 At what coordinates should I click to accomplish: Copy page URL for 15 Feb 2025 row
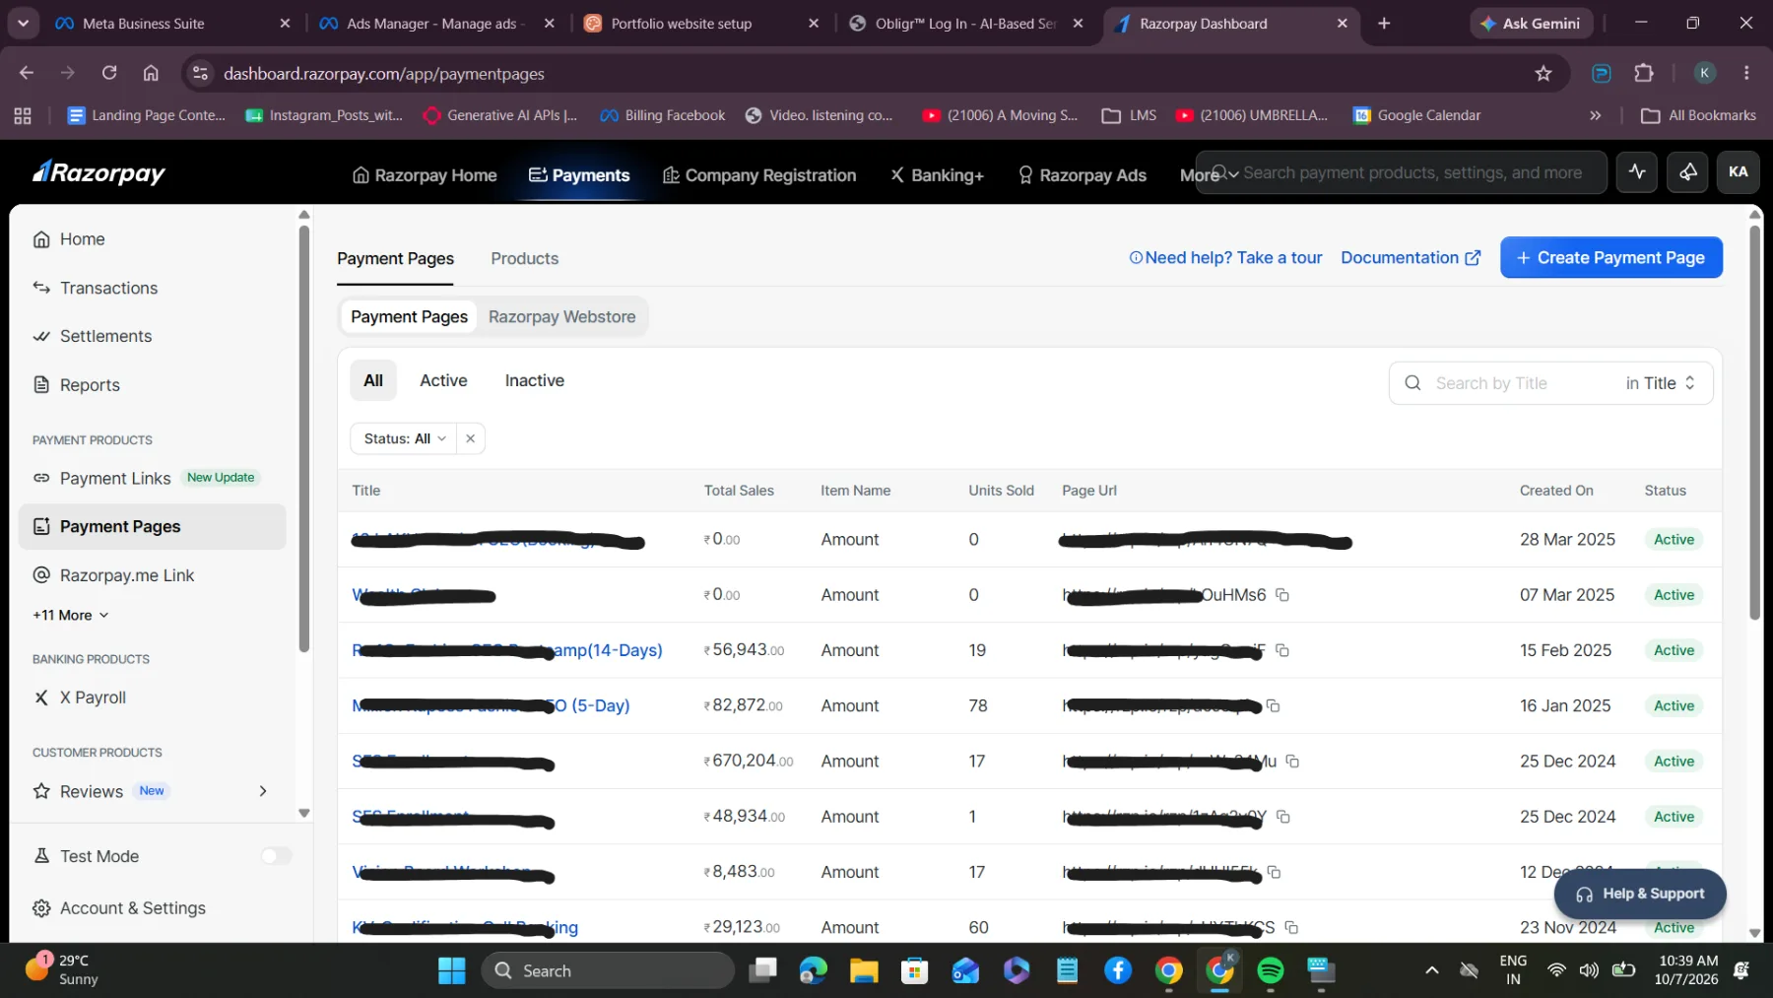click(x=1282, y=650)
